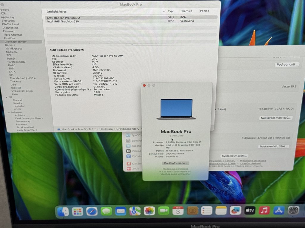The height and width of the screenshot is (228, 305).
Task: Open Licenční ujednání link in Settings
Action: (250, 164)
